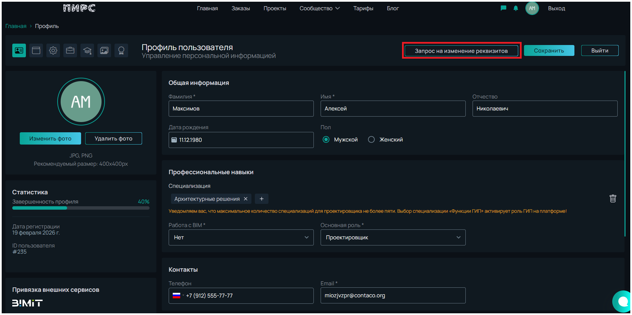
Task: Click the Дата рождения date field
Action: (241, 140)
